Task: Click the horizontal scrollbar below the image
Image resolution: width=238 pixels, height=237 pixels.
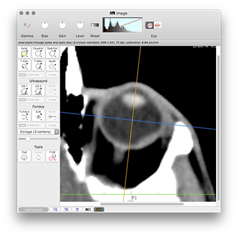Action: pos(142,204)
